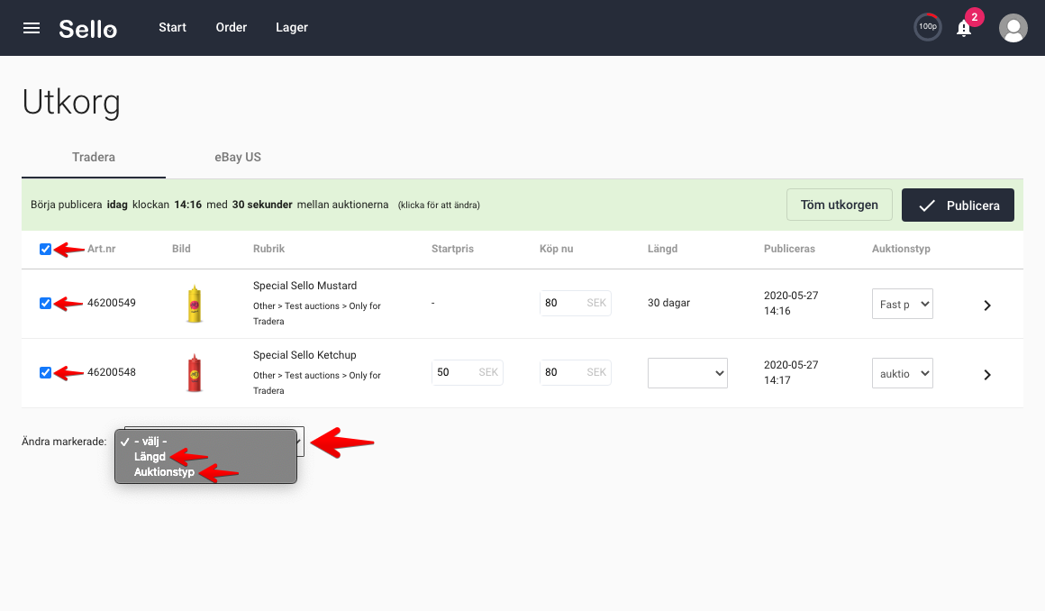1045x611 pixels.
Task: Click the ketchup bottle thumbnail
Action: point(194,373)
